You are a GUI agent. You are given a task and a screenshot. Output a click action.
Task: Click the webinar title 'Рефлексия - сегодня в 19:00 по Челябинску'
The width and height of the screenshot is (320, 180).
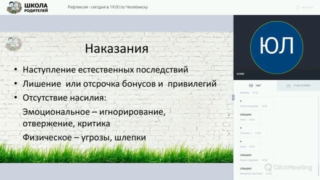[x=108, y=7]
